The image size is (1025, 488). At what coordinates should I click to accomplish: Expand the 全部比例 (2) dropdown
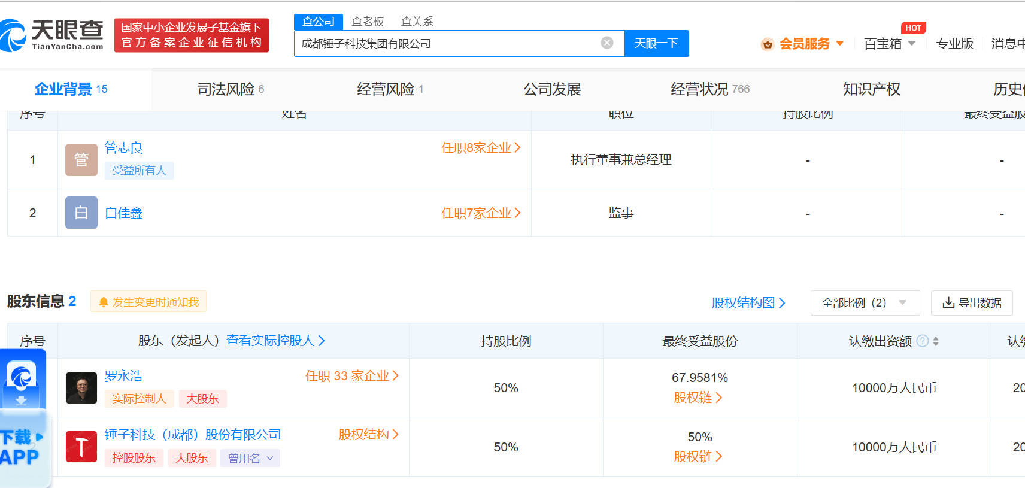click(x=865, y=303)
